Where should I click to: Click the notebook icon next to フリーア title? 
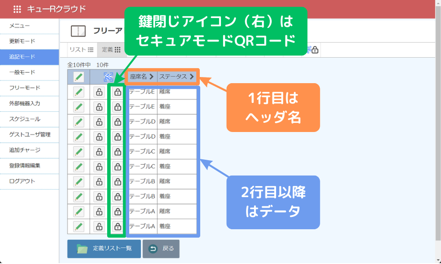[78, 31]
